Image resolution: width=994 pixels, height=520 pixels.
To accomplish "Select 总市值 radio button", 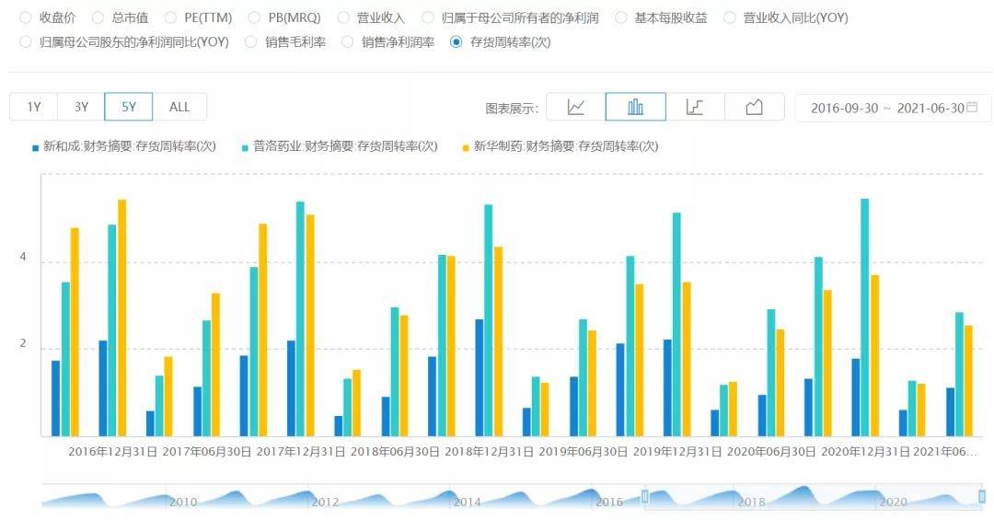I will tap(98, 17).
